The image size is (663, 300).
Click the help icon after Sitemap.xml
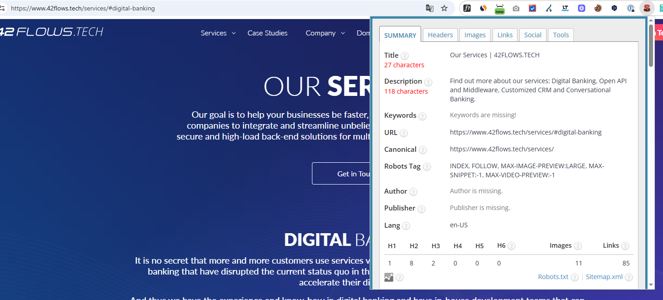tap(629, 277)
